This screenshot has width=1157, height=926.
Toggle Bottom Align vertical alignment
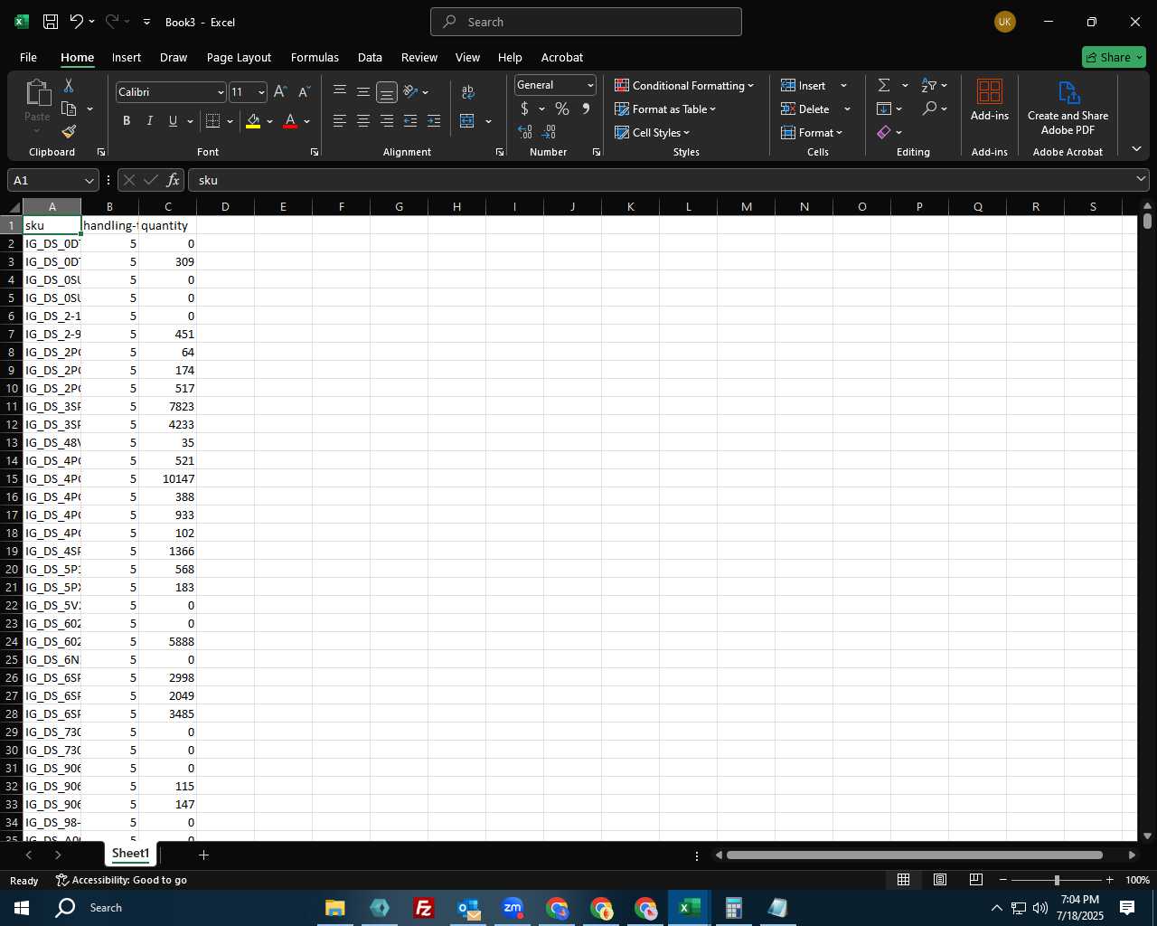[x=387, y=92]
